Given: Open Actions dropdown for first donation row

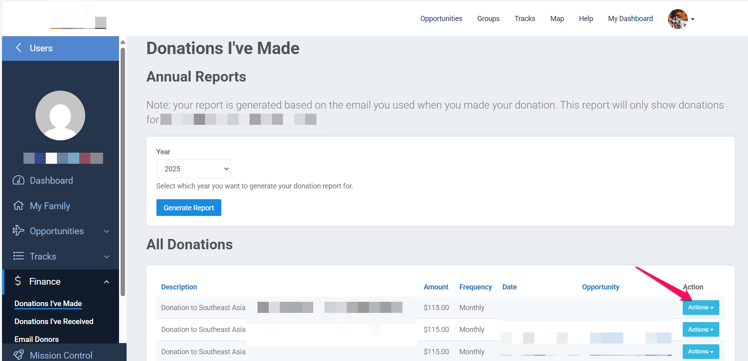Looking at the screenshot, I should pyautogui.click(x=701, y=307).
